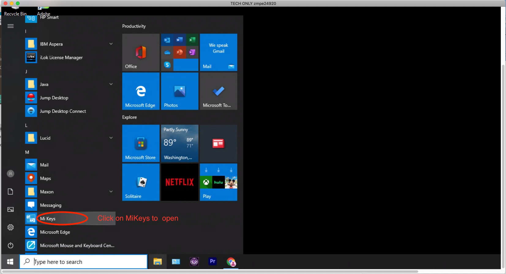Open Documents from Start sidebar

point(10,191)
